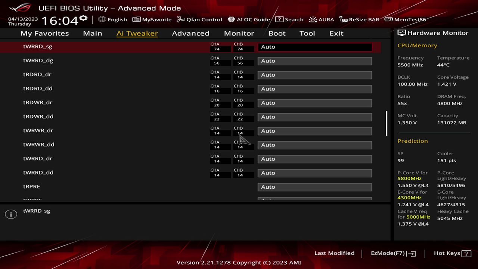
Task: Select the tWRRD_dg setting label
Action: tap(38, 61)
